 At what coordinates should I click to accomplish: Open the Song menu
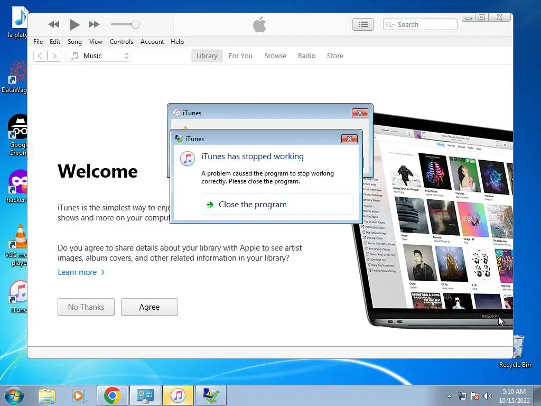coord(74,42)
